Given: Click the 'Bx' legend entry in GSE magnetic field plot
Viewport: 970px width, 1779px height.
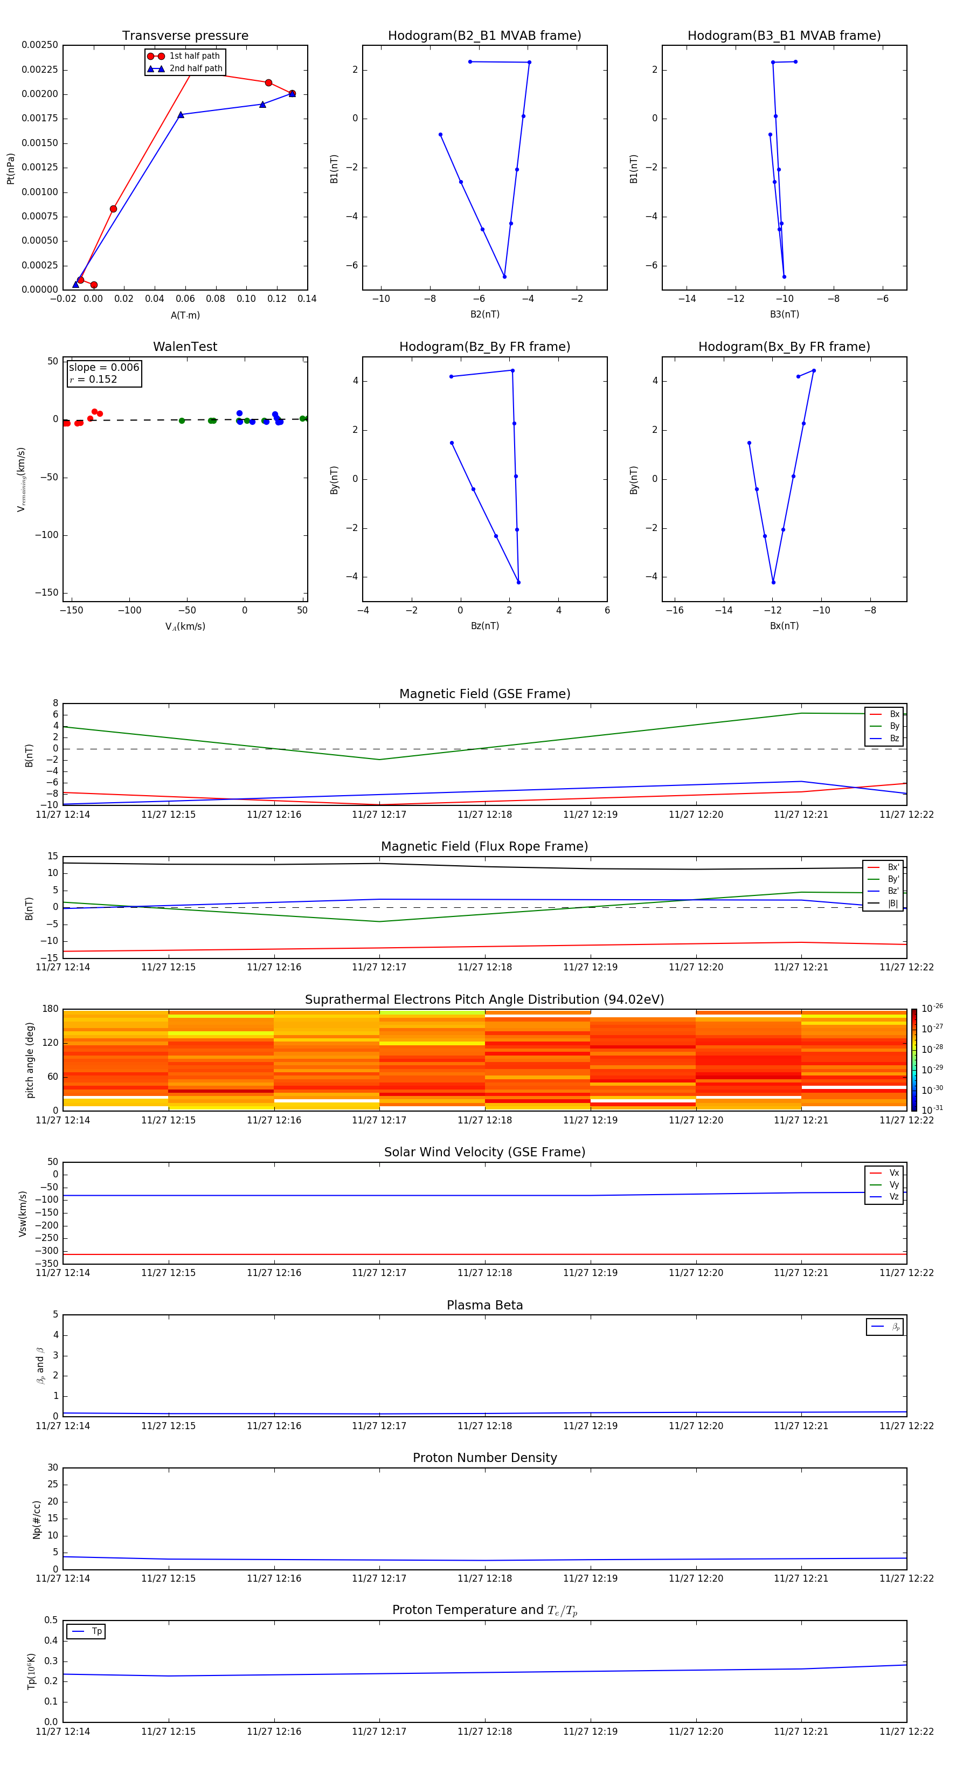Looking at the screenshot, I should coord(885,715).
